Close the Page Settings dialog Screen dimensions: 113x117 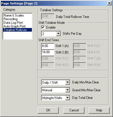click(x=109, y=3)
